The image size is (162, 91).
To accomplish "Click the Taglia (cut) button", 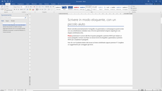I will (6, 6).
